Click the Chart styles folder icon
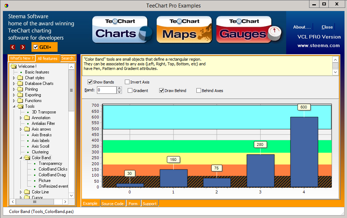 coord(20,78)
